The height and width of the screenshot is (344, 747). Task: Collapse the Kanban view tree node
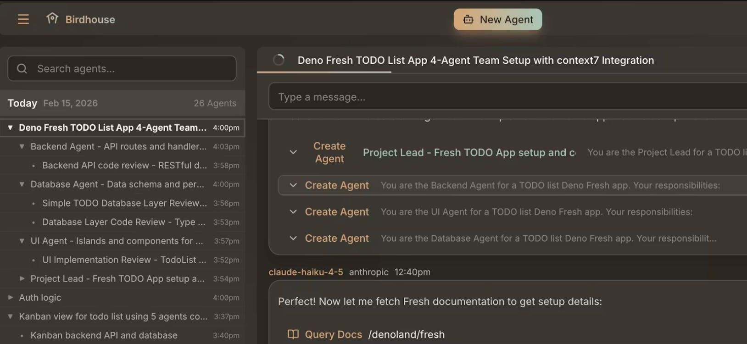click(10, 316)
